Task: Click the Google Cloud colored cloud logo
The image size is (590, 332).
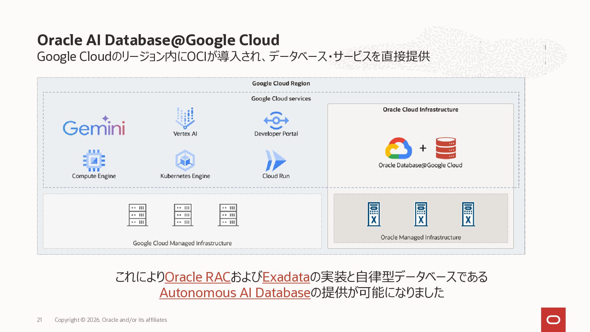Action: tap(399, 148)
